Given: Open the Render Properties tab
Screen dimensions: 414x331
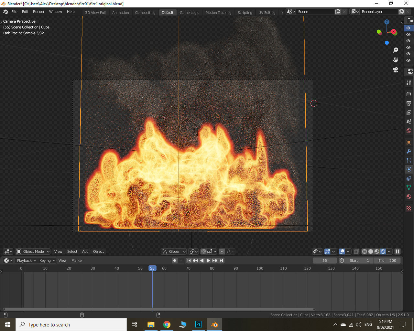Looking at the screenshot, I should tap(409, 94).
